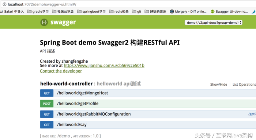
Task: Expand the /helloworld/getMongoHost operation
Action: click(x=82, y=93)
